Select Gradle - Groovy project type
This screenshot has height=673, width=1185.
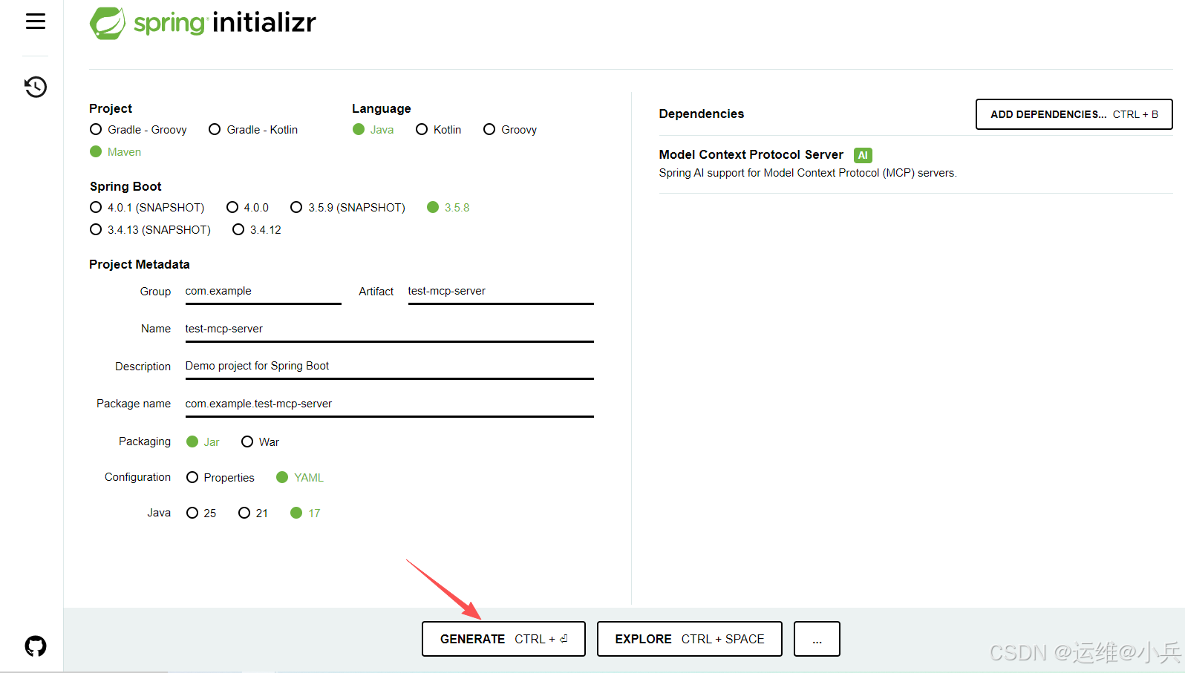click(139, 130)
